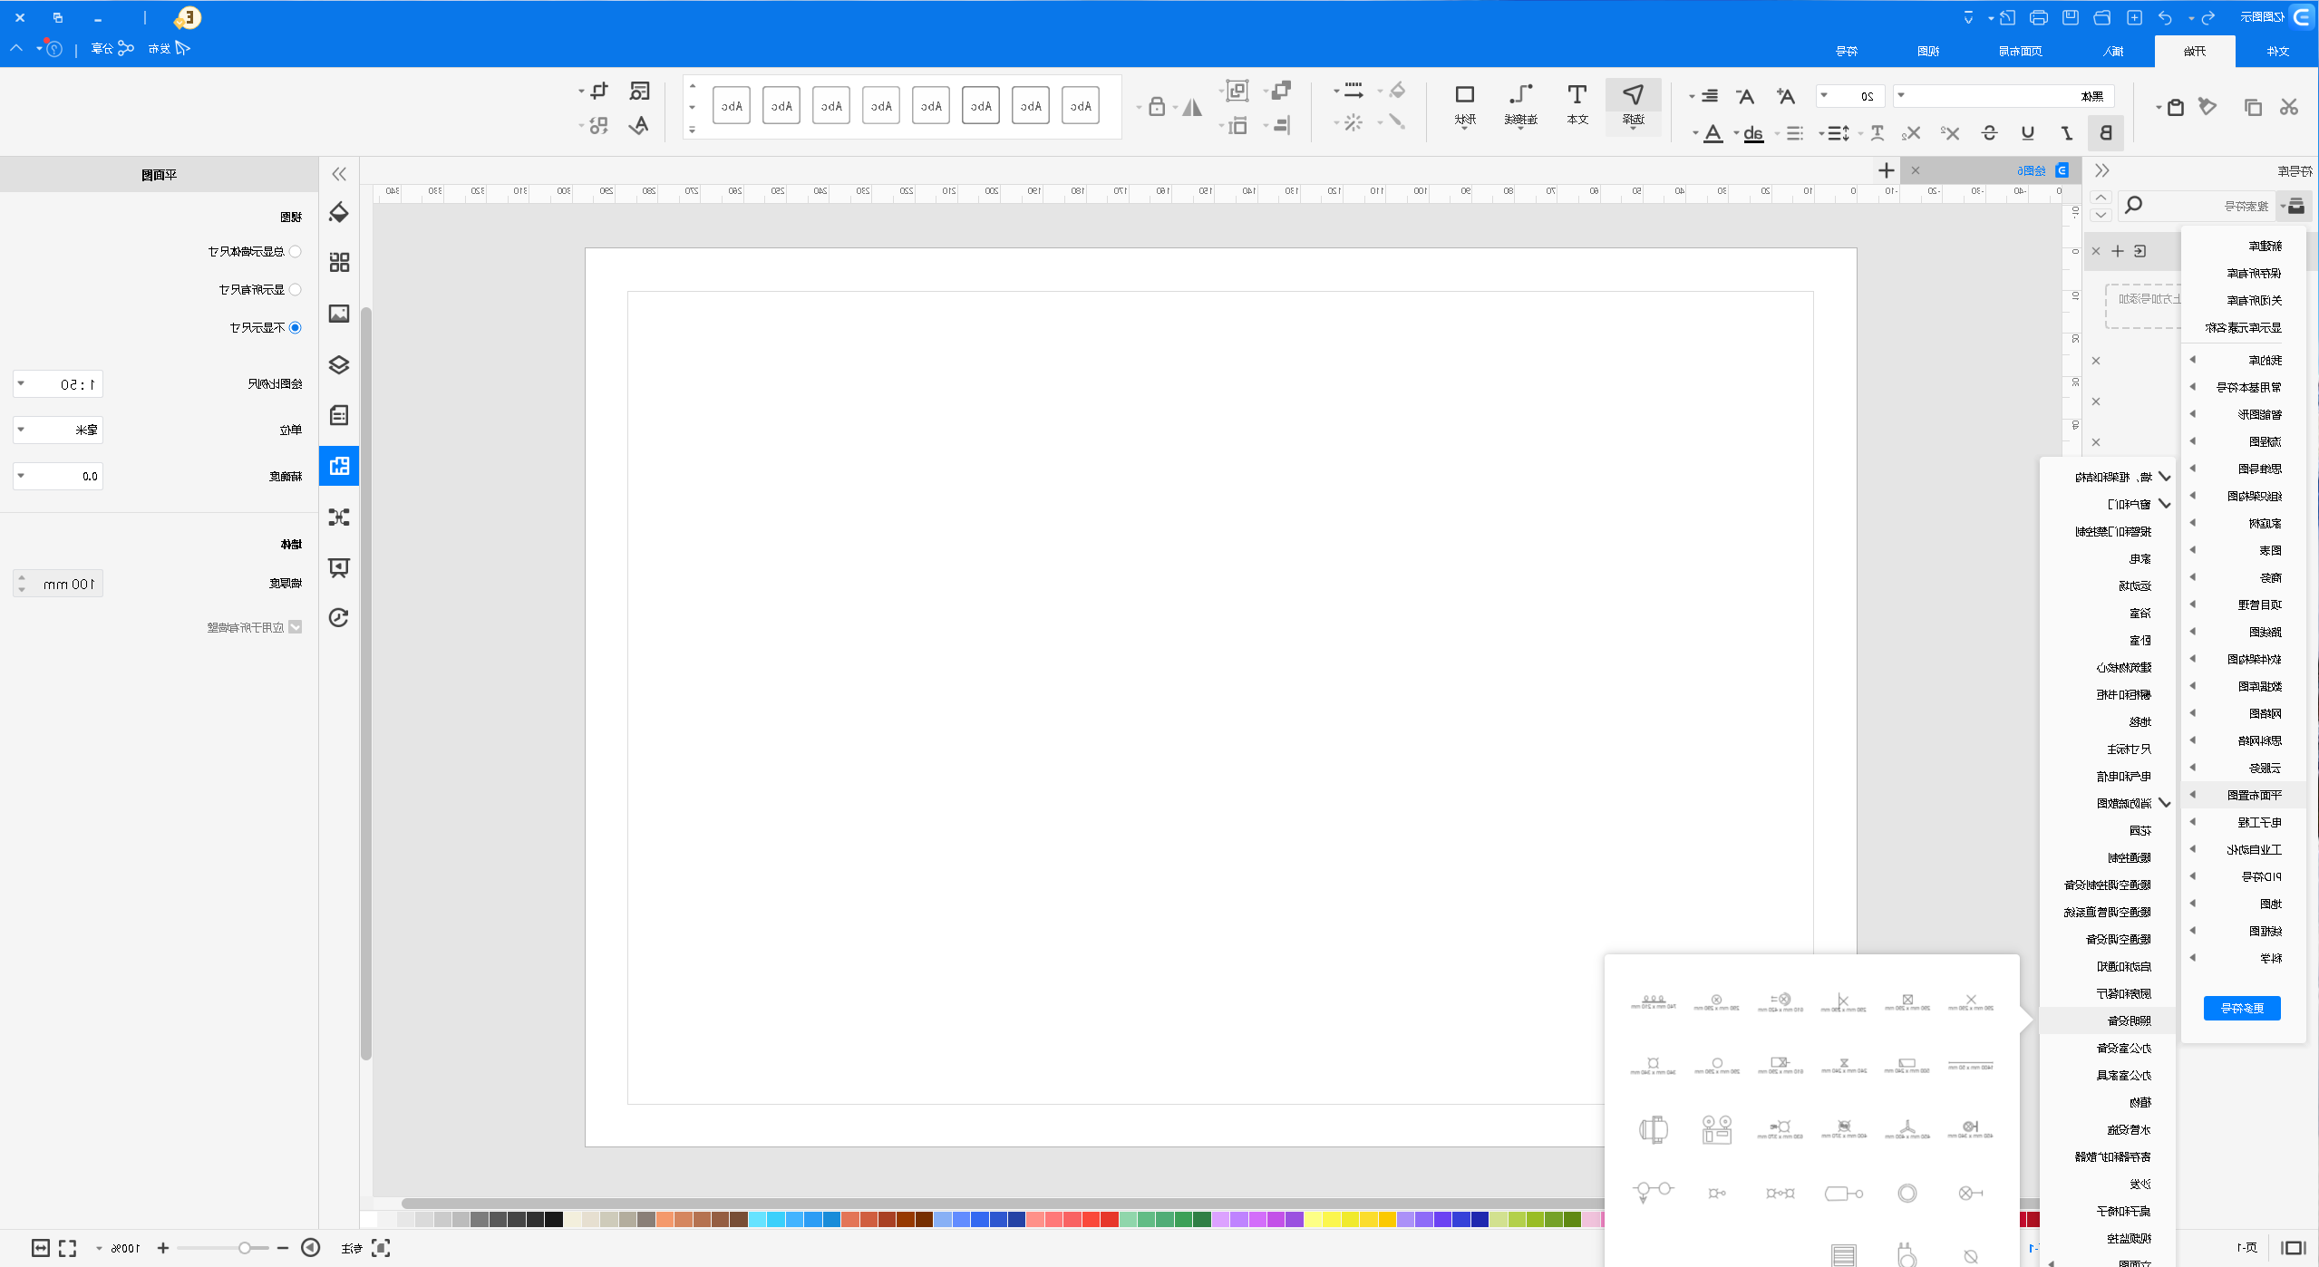This screenshot has width=2319, height=1267.
Task: Switch to the 页面布局 ribbon tab
Action: tap(2021, 51)
